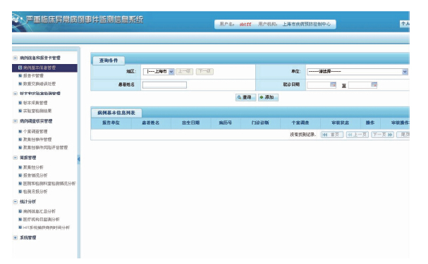Select the 查询条件 tab
The width and height of the screenshot is (428, 264).
pyautogui.click(x=109, y=61)
